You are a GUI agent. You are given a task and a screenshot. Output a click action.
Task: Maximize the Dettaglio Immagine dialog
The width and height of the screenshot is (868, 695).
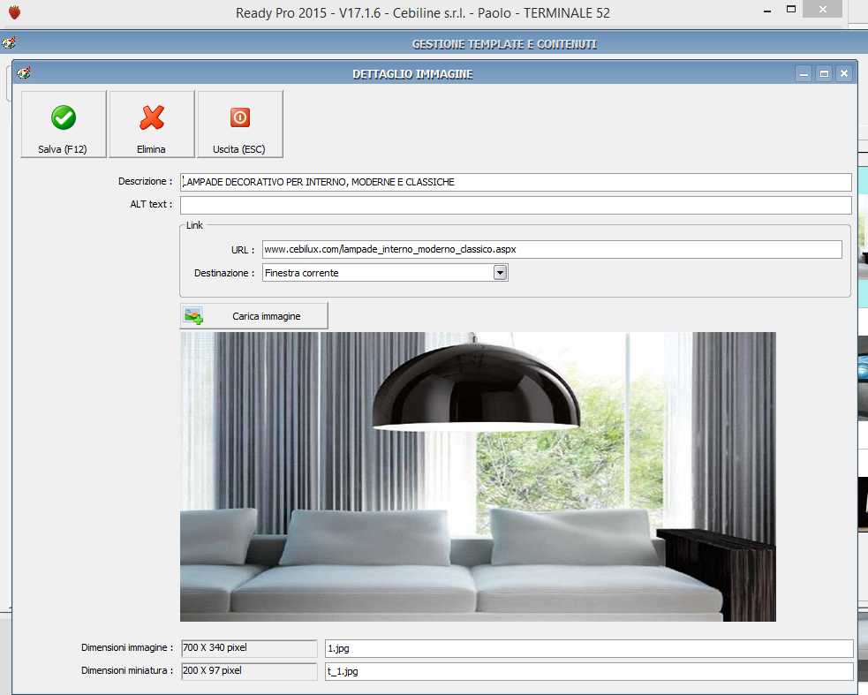tap(824, 74)
